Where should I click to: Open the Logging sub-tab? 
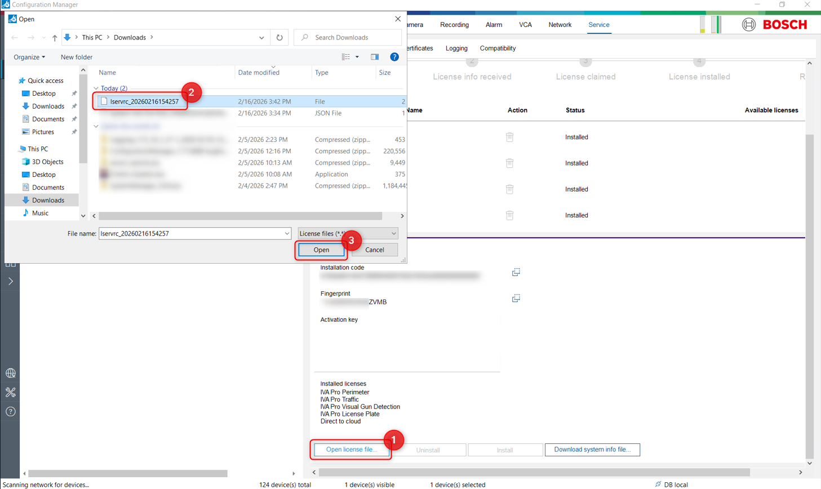[456, 48]
